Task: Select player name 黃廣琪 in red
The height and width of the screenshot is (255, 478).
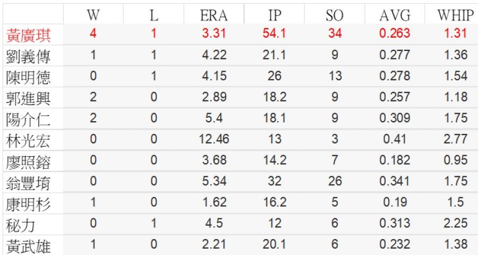Action: [29, 36]
